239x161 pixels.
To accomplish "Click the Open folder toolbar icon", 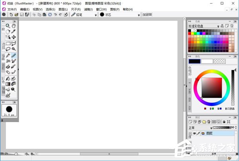I will pos(16,15).
